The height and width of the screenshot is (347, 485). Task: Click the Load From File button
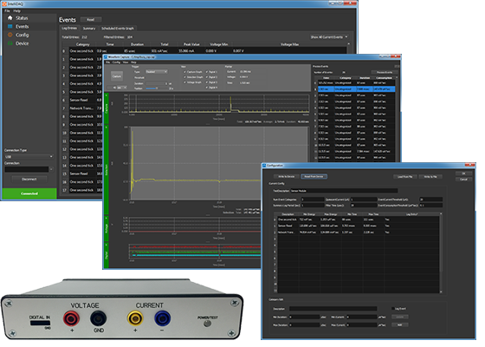click(x=405, y=177)
